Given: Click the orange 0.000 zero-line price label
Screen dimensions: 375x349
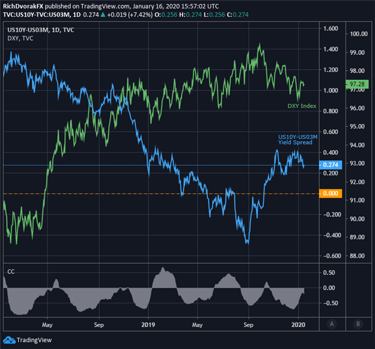Looking at the screenshot, I should [331, 193].
